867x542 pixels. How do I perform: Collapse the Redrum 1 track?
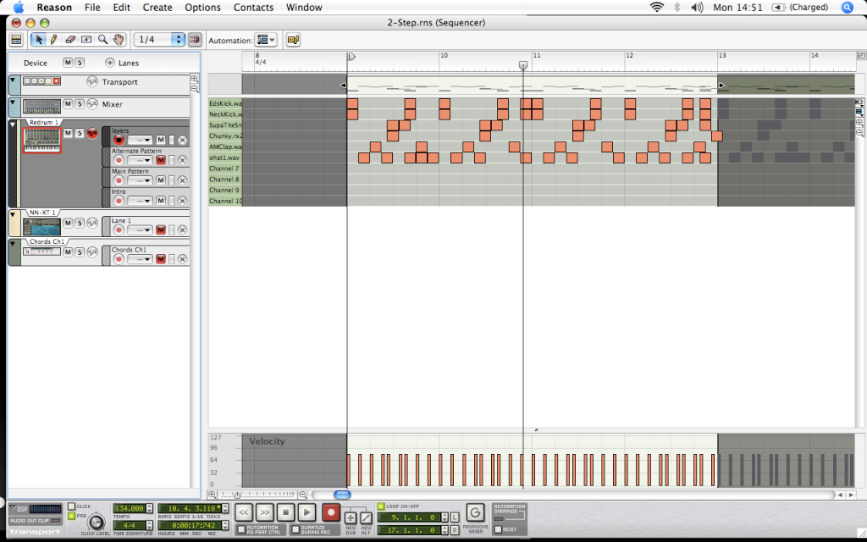tap(13, 124)
